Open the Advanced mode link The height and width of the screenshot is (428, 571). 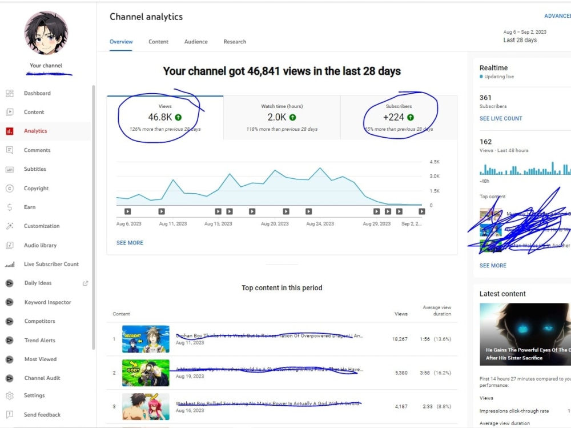pyautogui.click(x=557, y=16)
